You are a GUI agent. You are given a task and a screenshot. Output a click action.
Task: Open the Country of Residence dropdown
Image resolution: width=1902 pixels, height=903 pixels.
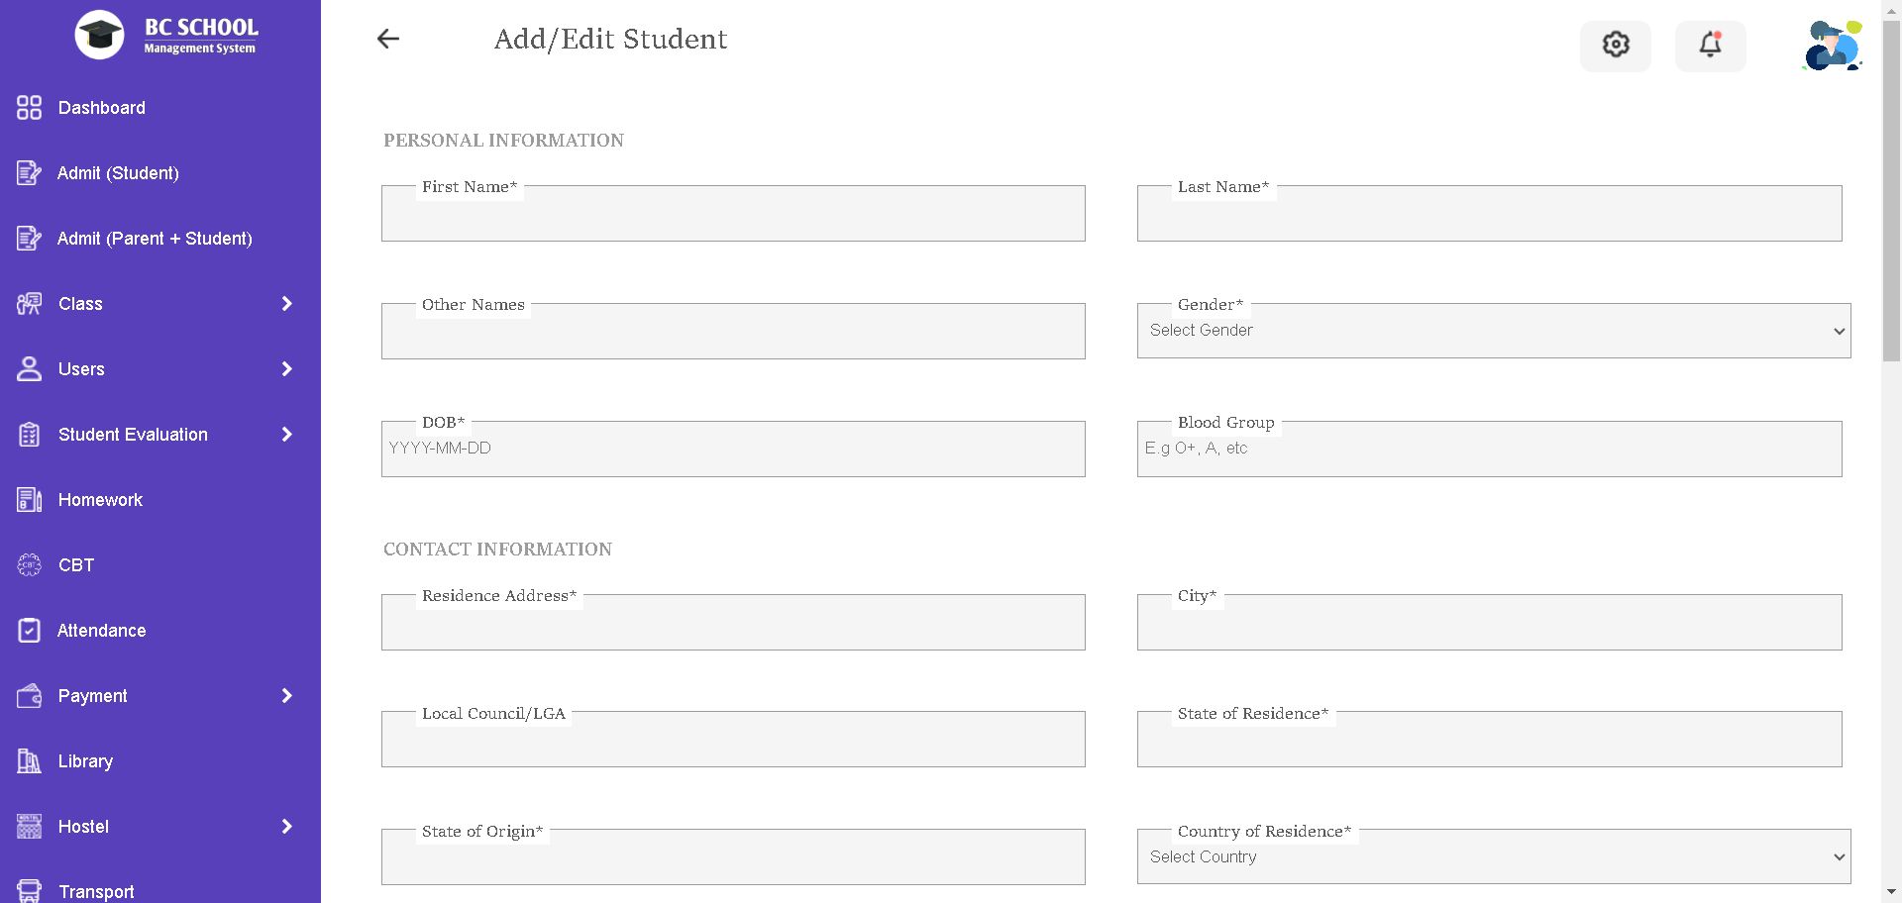click(1493, 857)
